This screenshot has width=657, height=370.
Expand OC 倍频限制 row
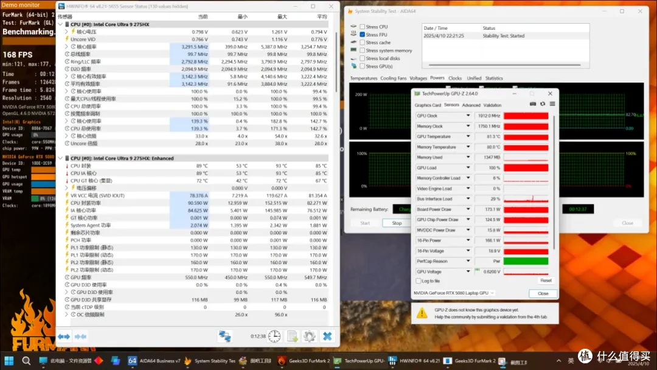coord(66,314)
